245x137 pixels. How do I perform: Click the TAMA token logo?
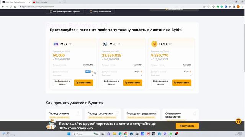[154, 44]
